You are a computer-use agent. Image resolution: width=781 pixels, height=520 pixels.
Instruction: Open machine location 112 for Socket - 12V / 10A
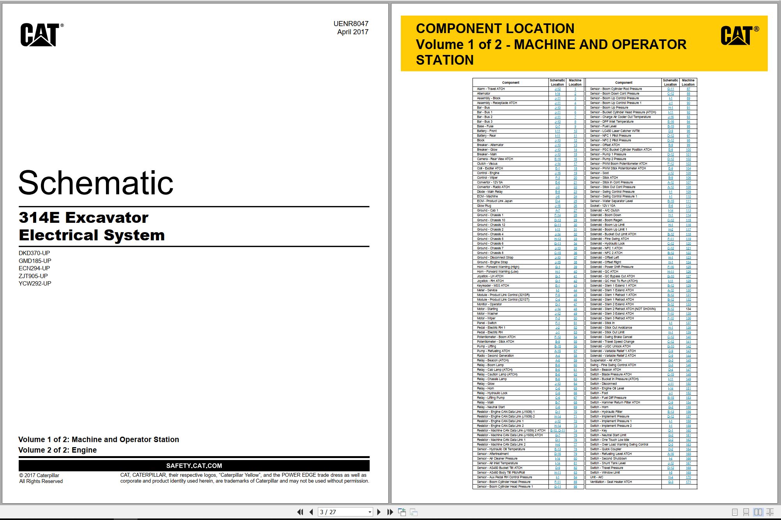[x=688, y=206]
